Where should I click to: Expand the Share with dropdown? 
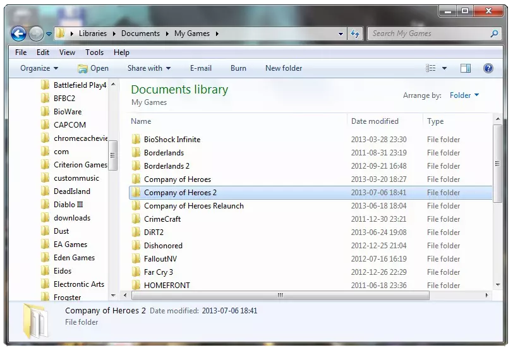point(149,68)
